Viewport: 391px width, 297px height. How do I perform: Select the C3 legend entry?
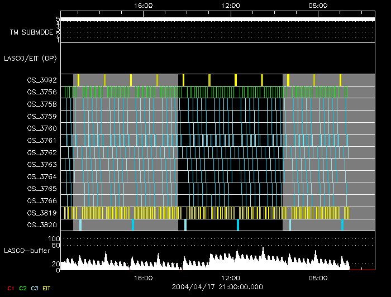[x=35, y=288]
